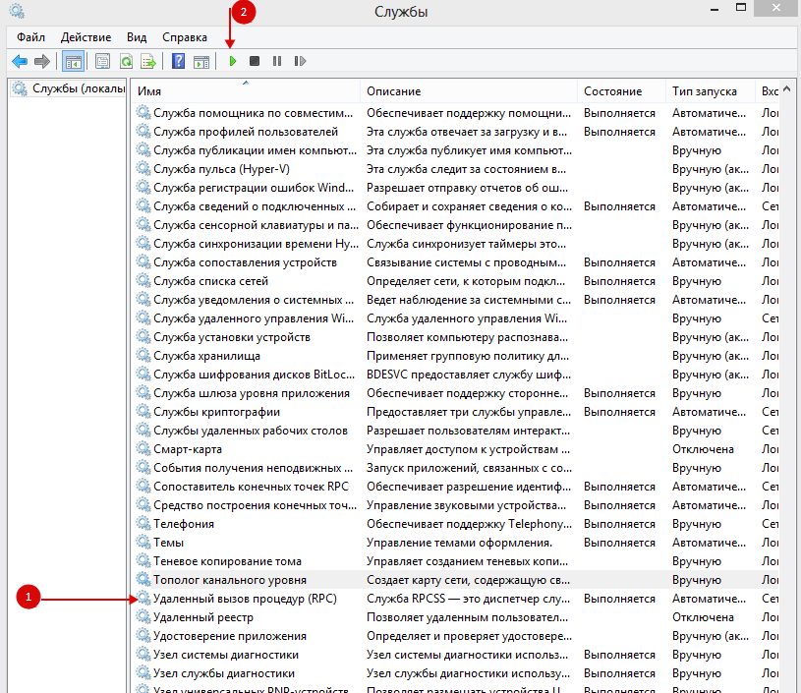Screen dimensions: 801x693
Task: Click the Restart service toolbar icon
Action: click(x=300, y=61)
